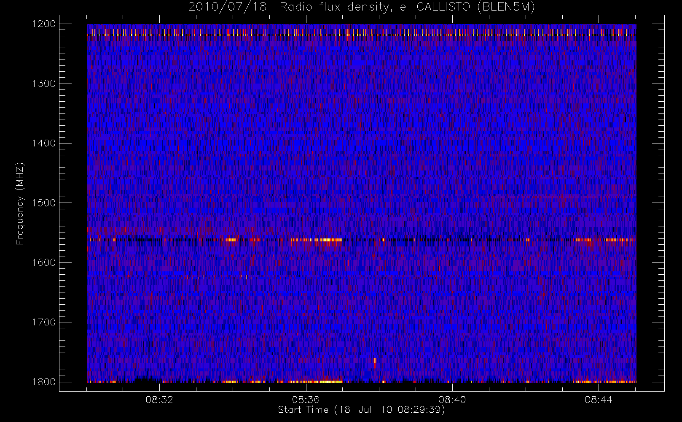This screenshot has width=682, height=422.
Task: Click the bright vertical burst near 1780 MHz
Action: 375,363
